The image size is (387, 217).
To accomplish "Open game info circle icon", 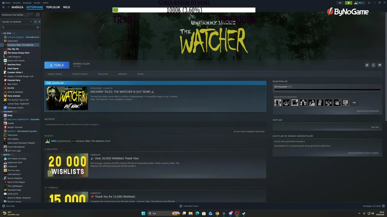I will click(373, 65).
